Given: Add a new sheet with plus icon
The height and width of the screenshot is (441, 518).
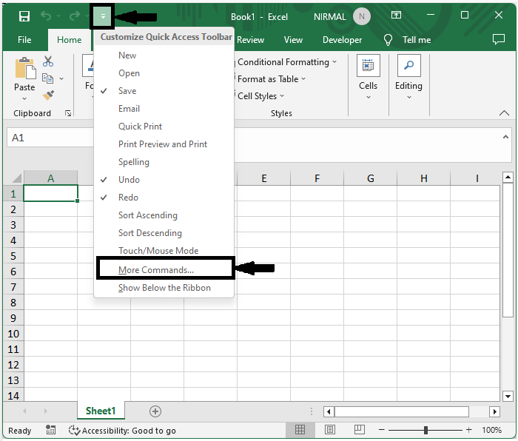Looking at the screenshot, I should [x=155, y=411].
